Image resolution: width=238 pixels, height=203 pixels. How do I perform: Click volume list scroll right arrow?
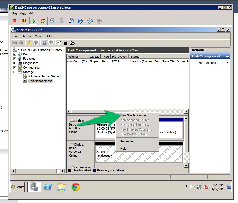pos(186,111)
